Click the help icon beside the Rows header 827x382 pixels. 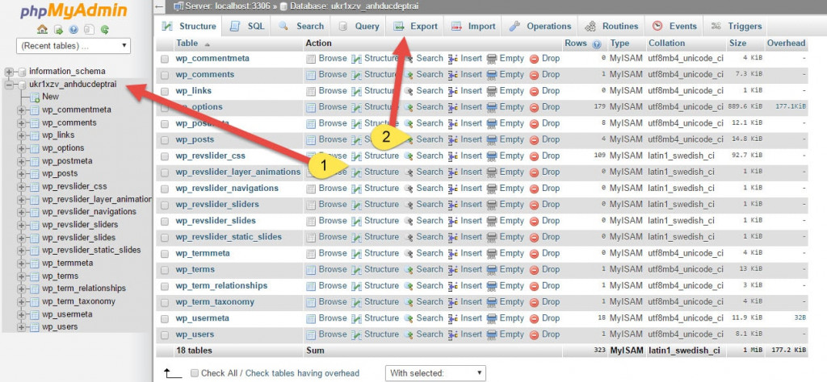[597, 44]
